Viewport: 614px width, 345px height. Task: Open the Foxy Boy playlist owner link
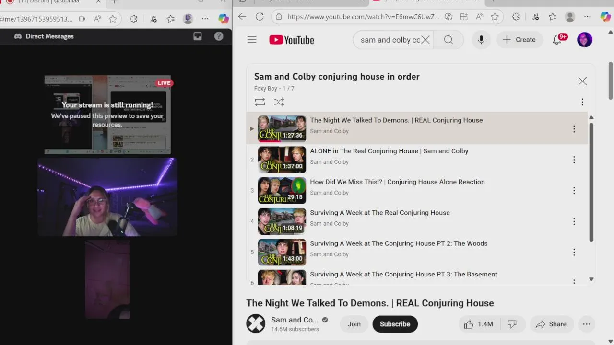[266, 89]
